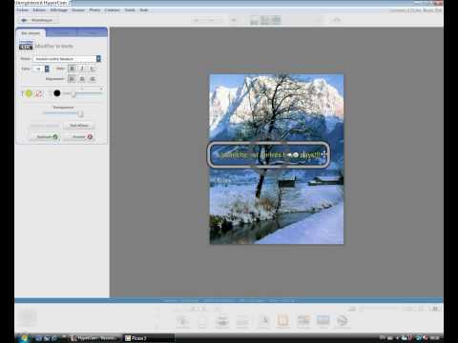Click the web albums sign-in link
458x343 pixels.
tap(416, 10)
